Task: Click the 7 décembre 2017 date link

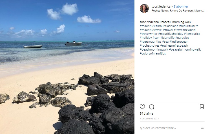Action: (149, 119)
